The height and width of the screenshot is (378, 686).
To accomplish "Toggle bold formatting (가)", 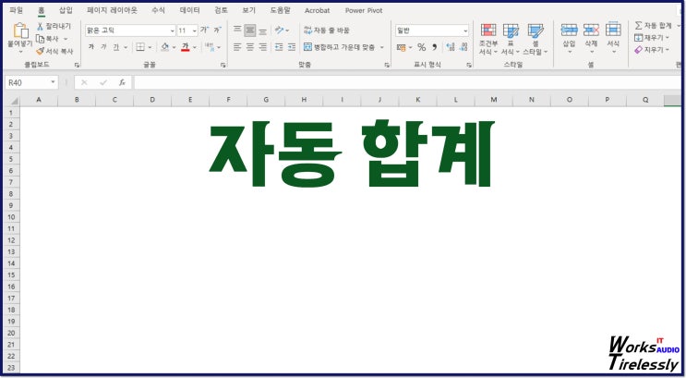I will tap(91, 47).
